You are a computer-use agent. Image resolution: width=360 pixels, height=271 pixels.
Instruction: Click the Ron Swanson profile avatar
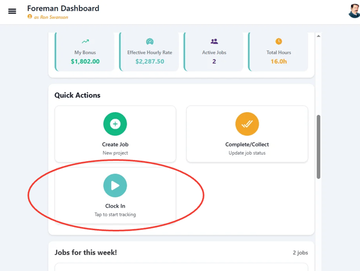tap(354, 11)
